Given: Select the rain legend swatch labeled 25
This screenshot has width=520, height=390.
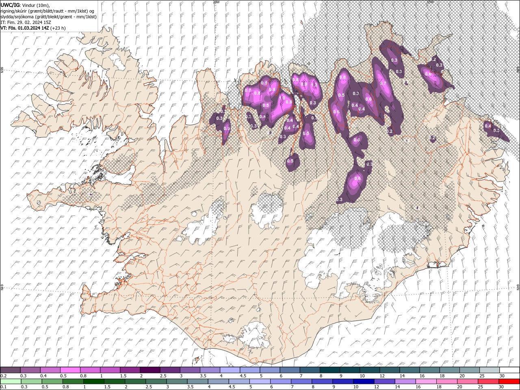Looking at the screenshot, I should tap(488, 381).
